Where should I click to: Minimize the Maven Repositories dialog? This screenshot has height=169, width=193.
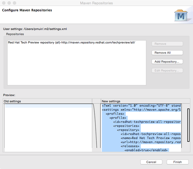[x=9, y=3]
